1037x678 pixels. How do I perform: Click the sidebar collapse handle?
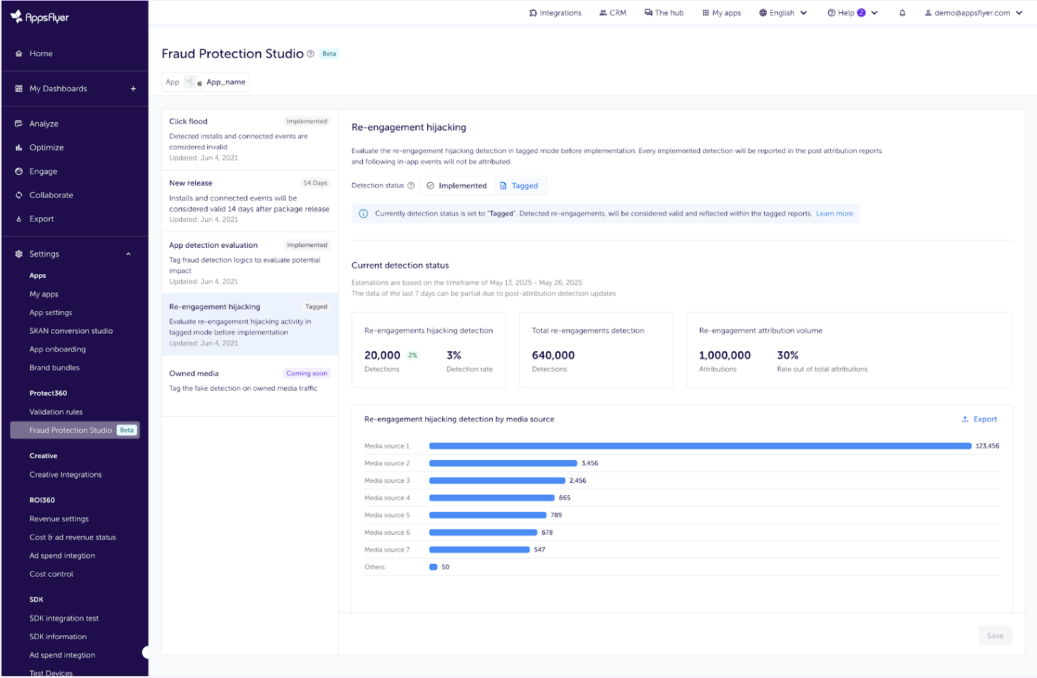pos(146,653)
